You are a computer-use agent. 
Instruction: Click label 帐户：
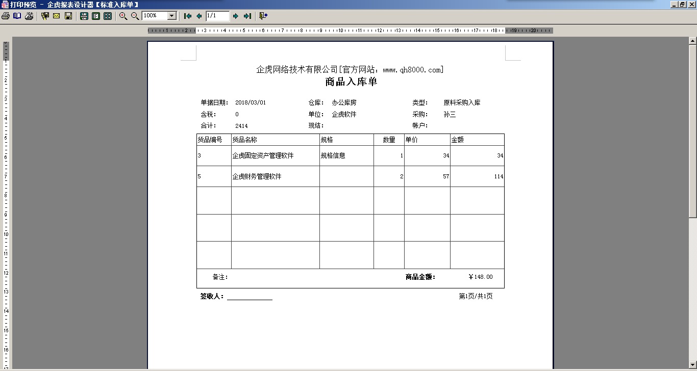[420, 126]
